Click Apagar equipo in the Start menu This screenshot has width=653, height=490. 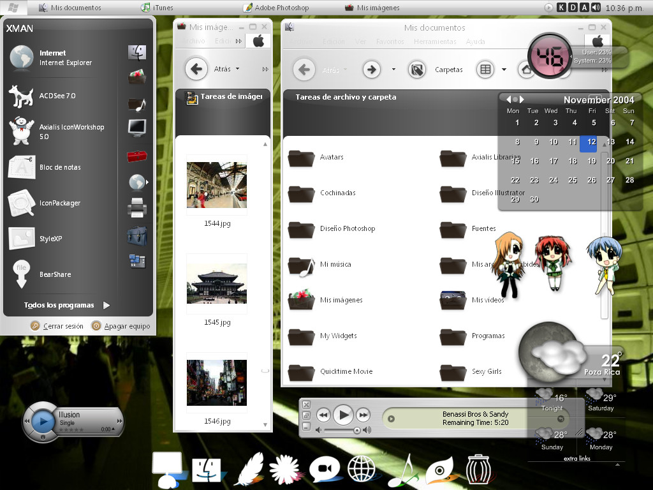[x=121, y=326]
